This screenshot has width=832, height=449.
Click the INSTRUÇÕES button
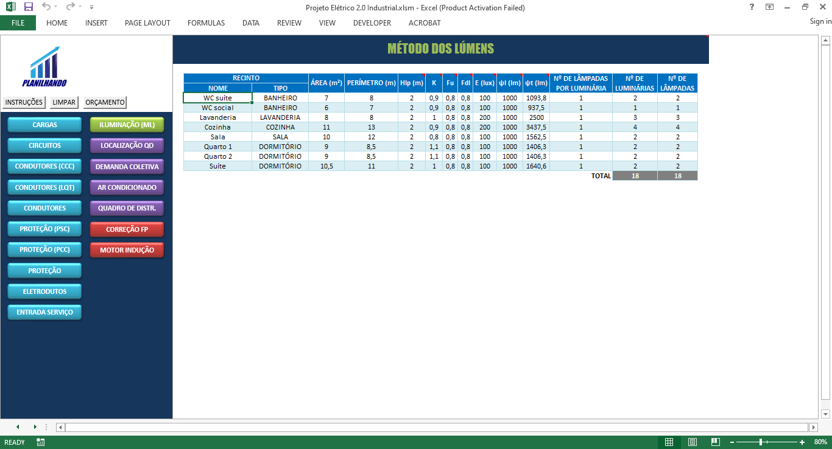click(24, 102)
